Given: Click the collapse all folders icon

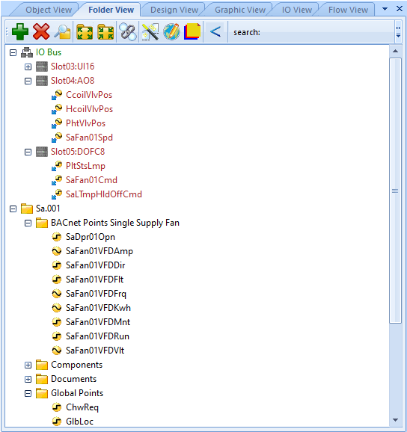Looking at the screenshot, I should click(105, 32).
